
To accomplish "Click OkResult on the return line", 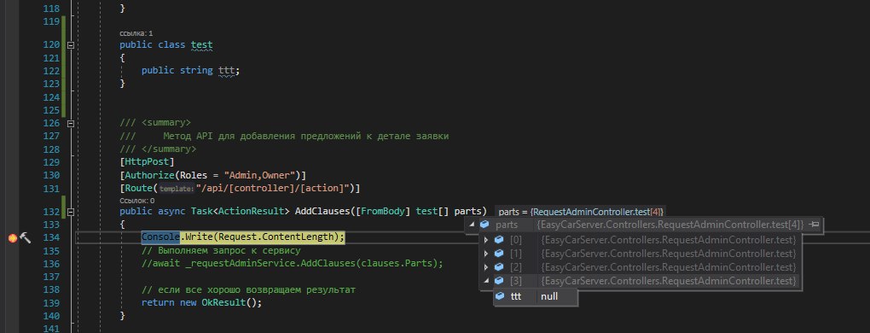I will (x=223, y=303).
